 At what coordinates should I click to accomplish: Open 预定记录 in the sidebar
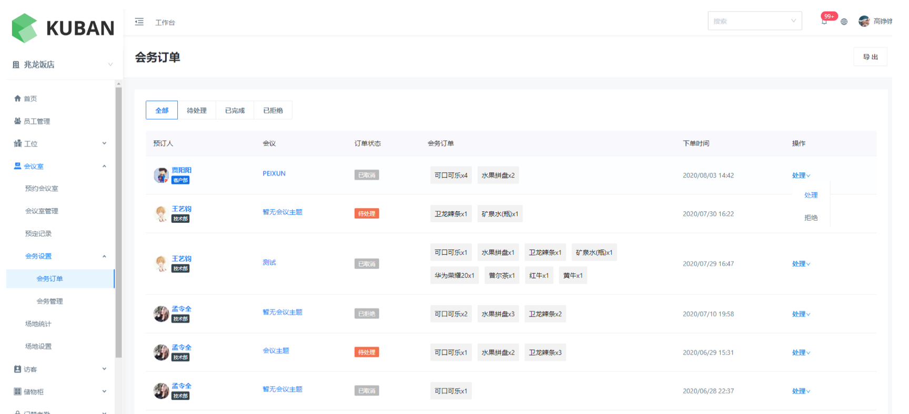pyautogui.click(x=38, y=234)
